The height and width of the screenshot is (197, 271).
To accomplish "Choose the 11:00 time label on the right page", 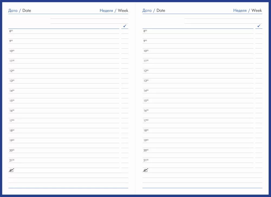I will click(146, 61).
